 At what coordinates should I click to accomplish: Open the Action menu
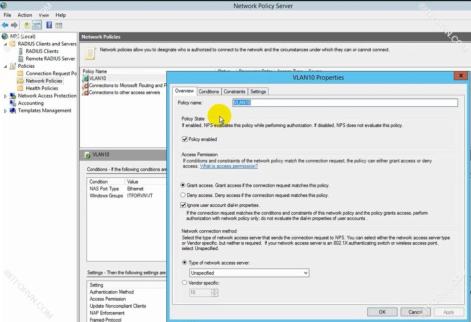click(x=25, y=15)
